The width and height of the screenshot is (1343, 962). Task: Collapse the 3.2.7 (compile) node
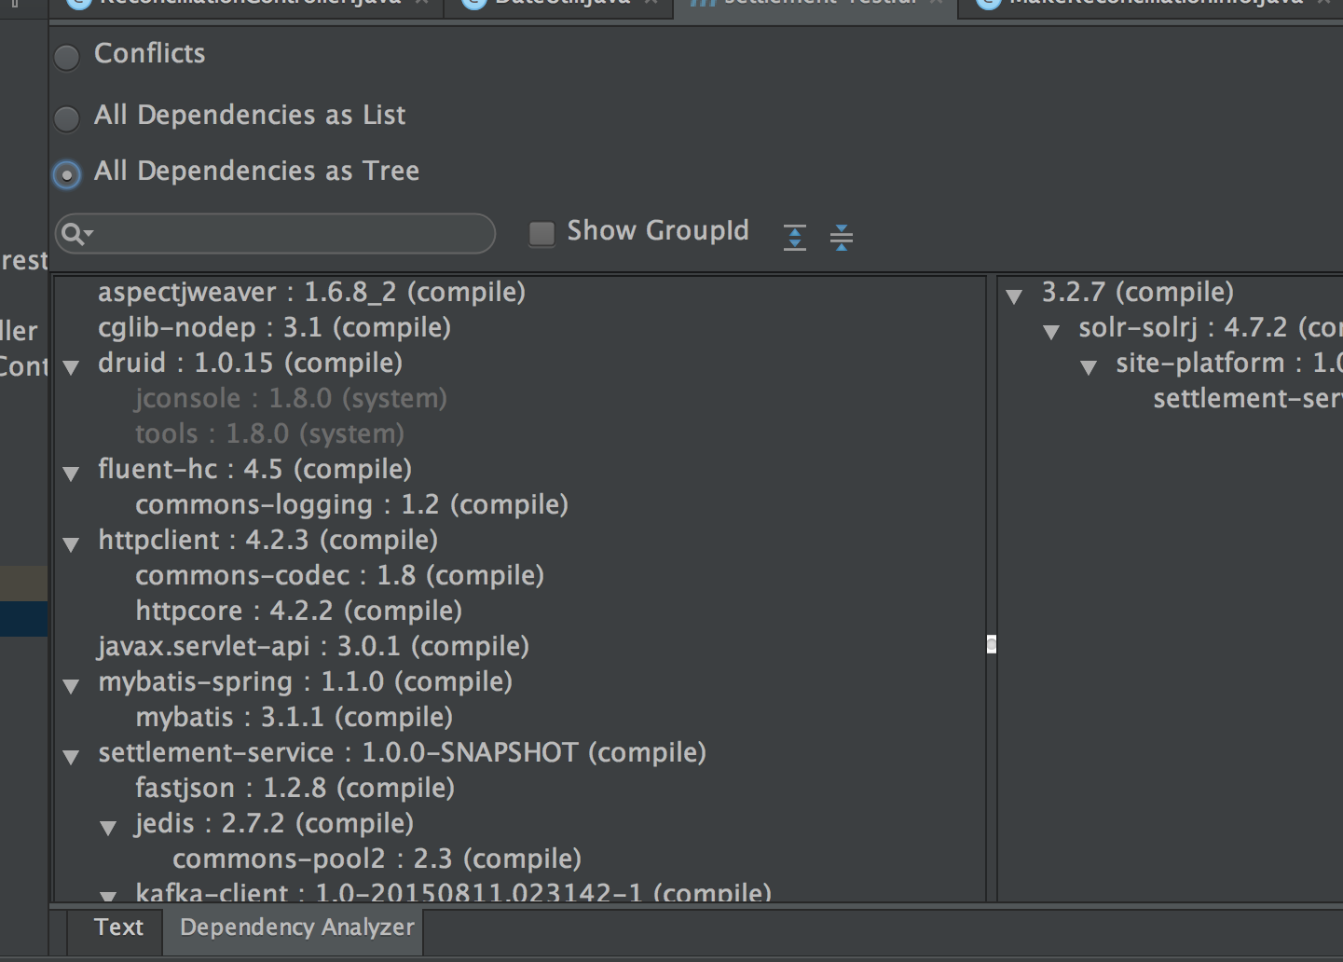pyautogui.click(x=1014, y=296)
